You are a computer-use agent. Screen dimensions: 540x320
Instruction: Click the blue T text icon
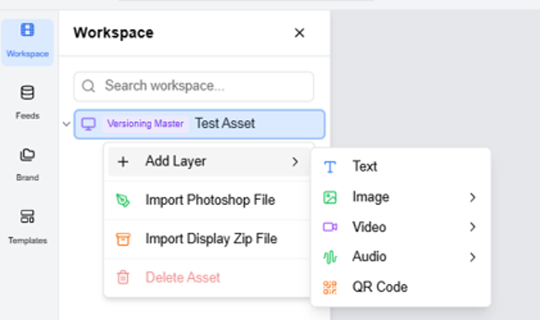coord(330,167)
